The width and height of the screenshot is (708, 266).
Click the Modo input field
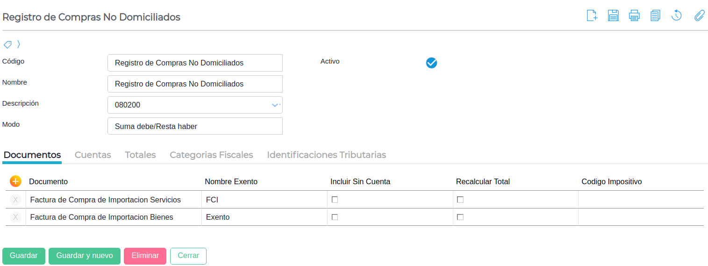click(195, 126)
